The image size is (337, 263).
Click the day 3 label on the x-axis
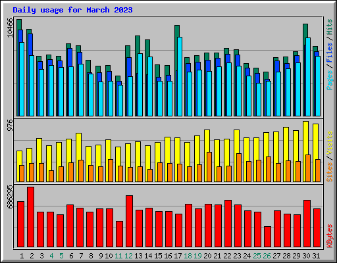pos(41,256)
